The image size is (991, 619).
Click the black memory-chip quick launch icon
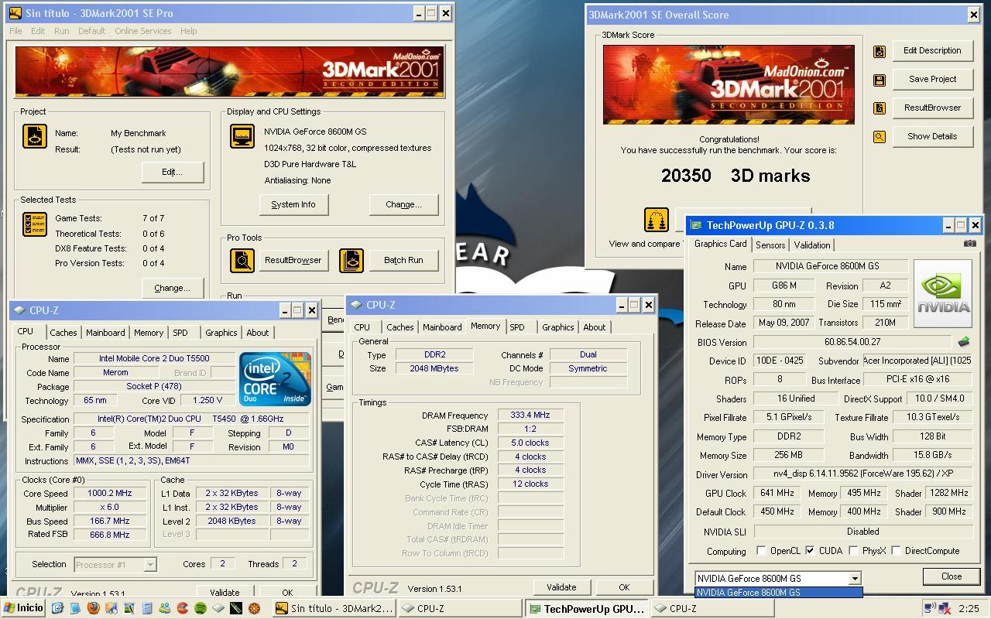[236, 608]
